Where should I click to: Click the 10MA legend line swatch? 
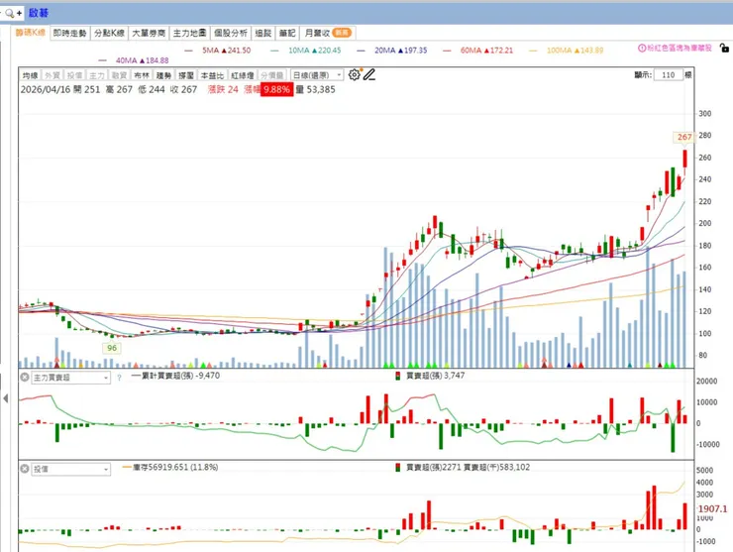pyautogui.click(x=274, y=51)
